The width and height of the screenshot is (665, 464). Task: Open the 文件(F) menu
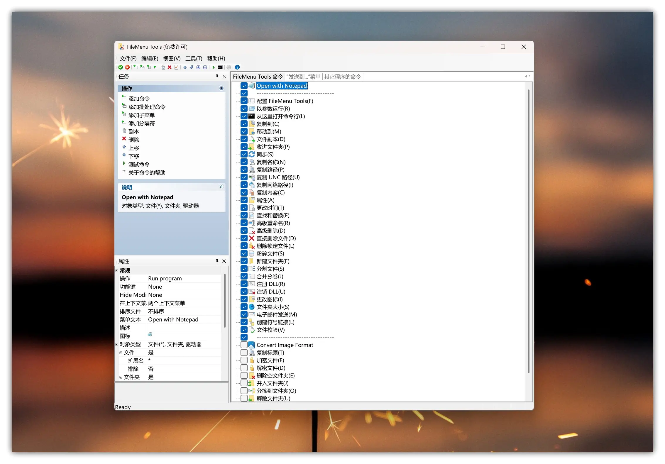tap(128, 58)
